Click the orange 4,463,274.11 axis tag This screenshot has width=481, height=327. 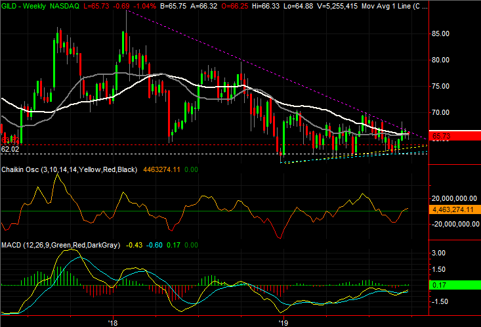[455, 209]
